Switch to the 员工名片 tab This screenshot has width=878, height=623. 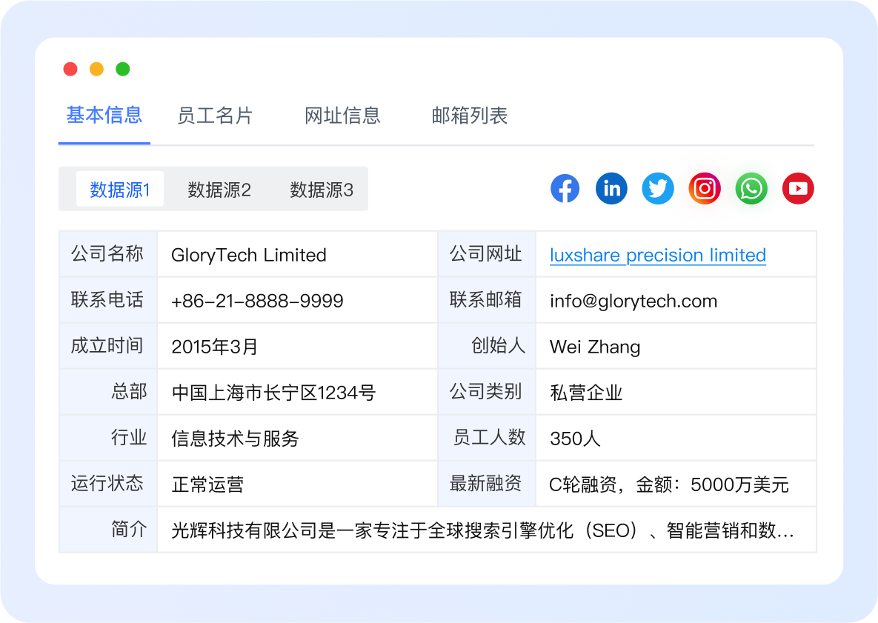tap(215, 116)
